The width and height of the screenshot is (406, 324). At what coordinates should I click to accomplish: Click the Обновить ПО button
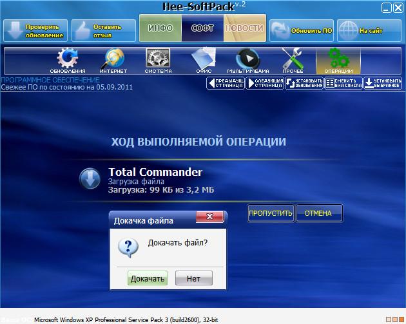[x=300, y=30]
